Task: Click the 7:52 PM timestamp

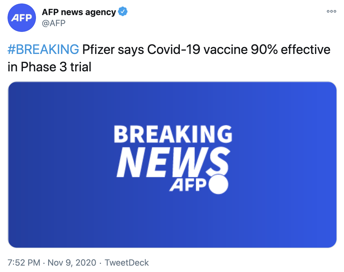Action: (24, 263)
